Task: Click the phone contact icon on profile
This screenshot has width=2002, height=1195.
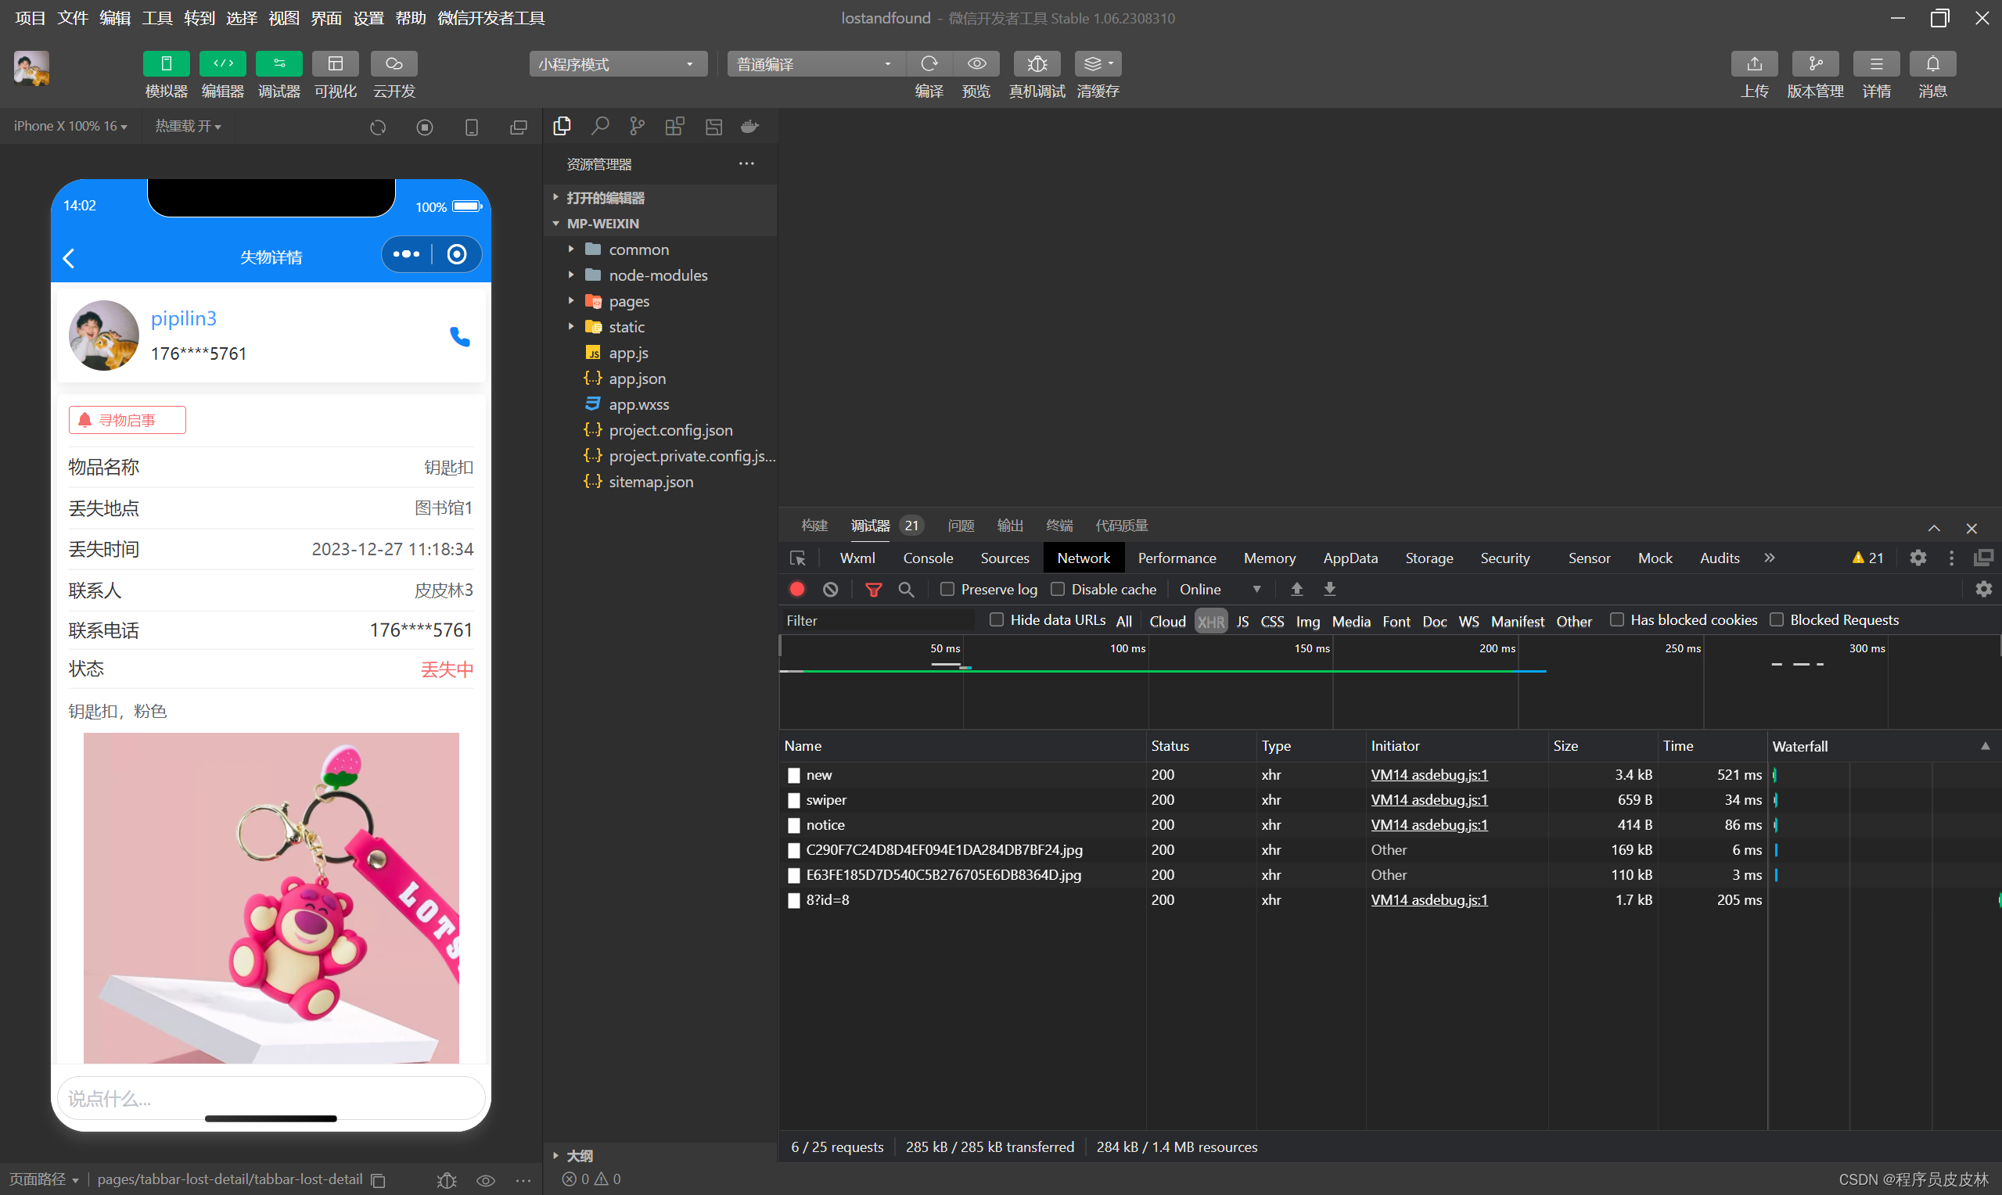Action: (x=459, y=336)
